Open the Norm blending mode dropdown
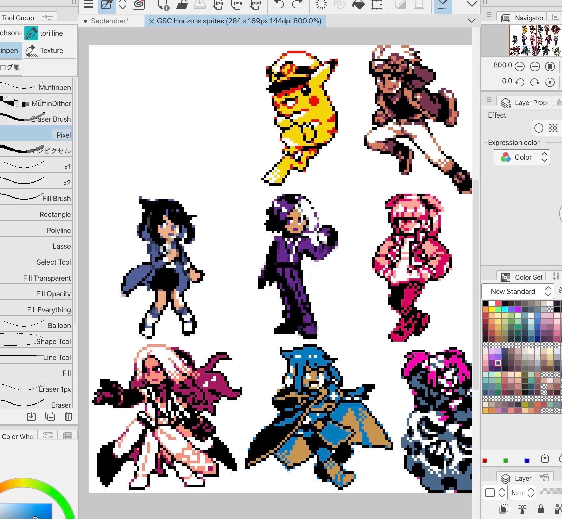 523,493
